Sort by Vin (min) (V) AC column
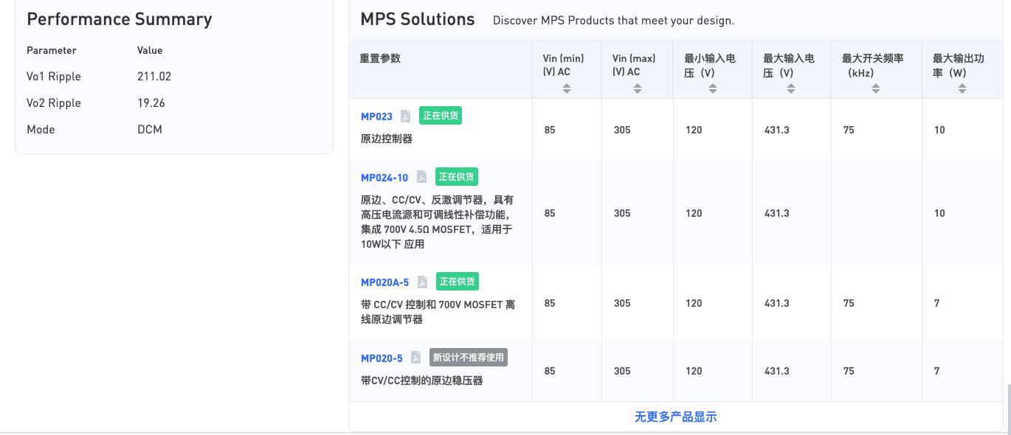The width and height of the screenshot is (1011, 435). pyautogui.click(x=567, y=88)
